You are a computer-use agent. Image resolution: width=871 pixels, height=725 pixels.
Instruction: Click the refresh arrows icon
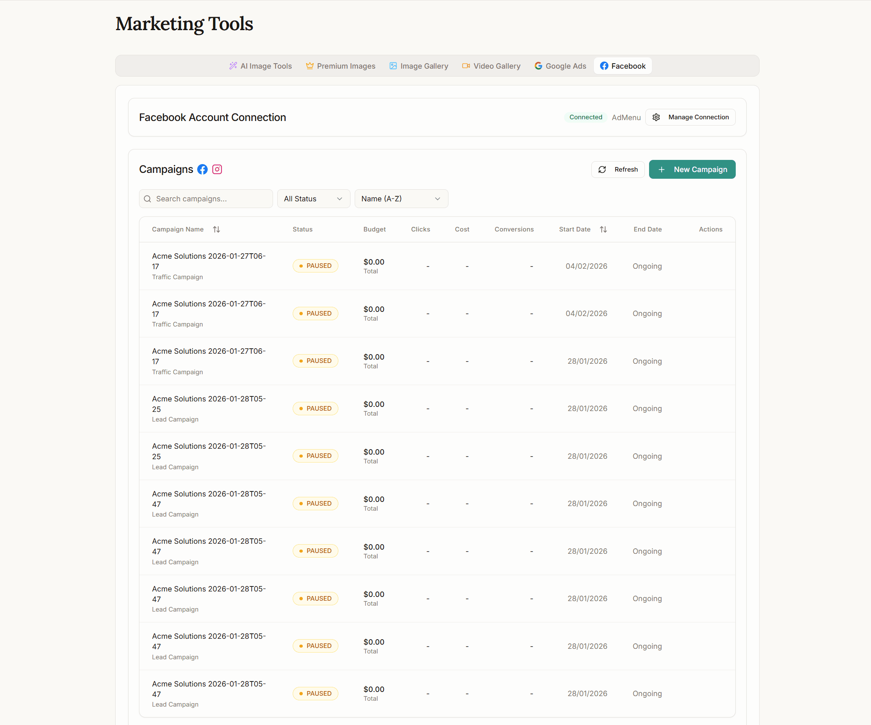click(x=602, y=170)
